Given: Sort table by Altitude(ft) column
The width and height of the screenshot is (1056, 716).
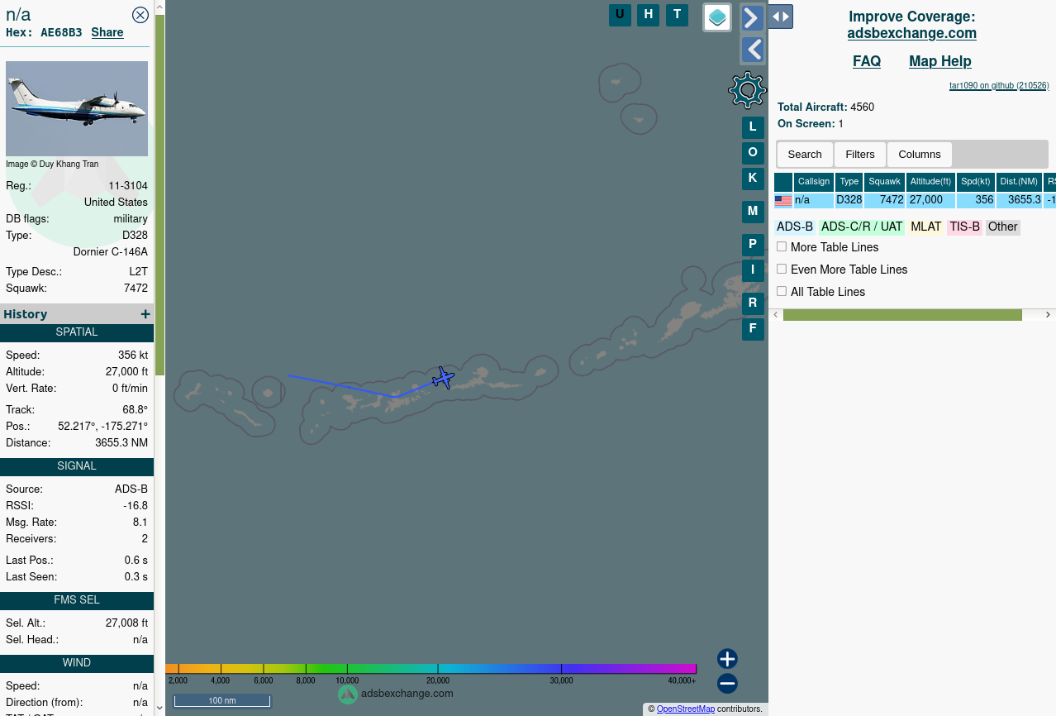Looking at the screenshot, I should click(x=931, y=182).
